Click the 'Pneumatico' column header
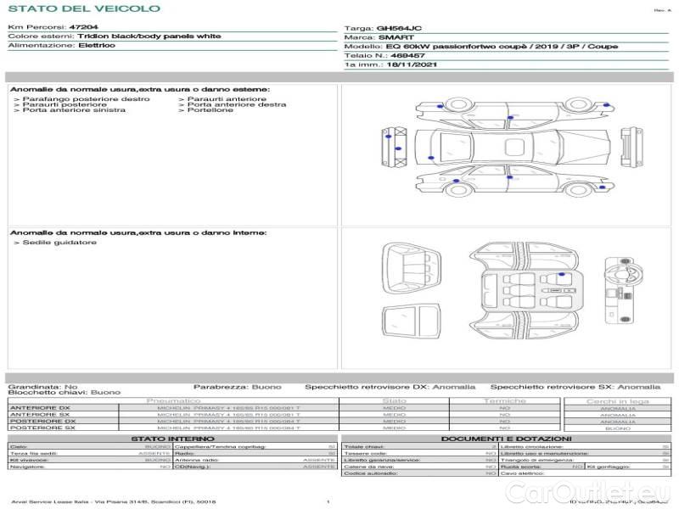Image resolution: width=679 pixels, height=509 pixels. pos(173,400)
